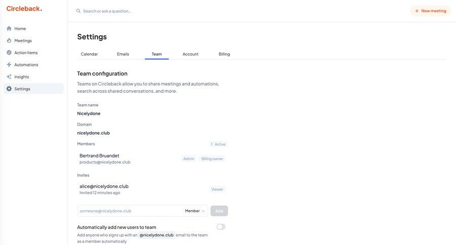Click Bertrand's Admin role badge

coord(188,159)
